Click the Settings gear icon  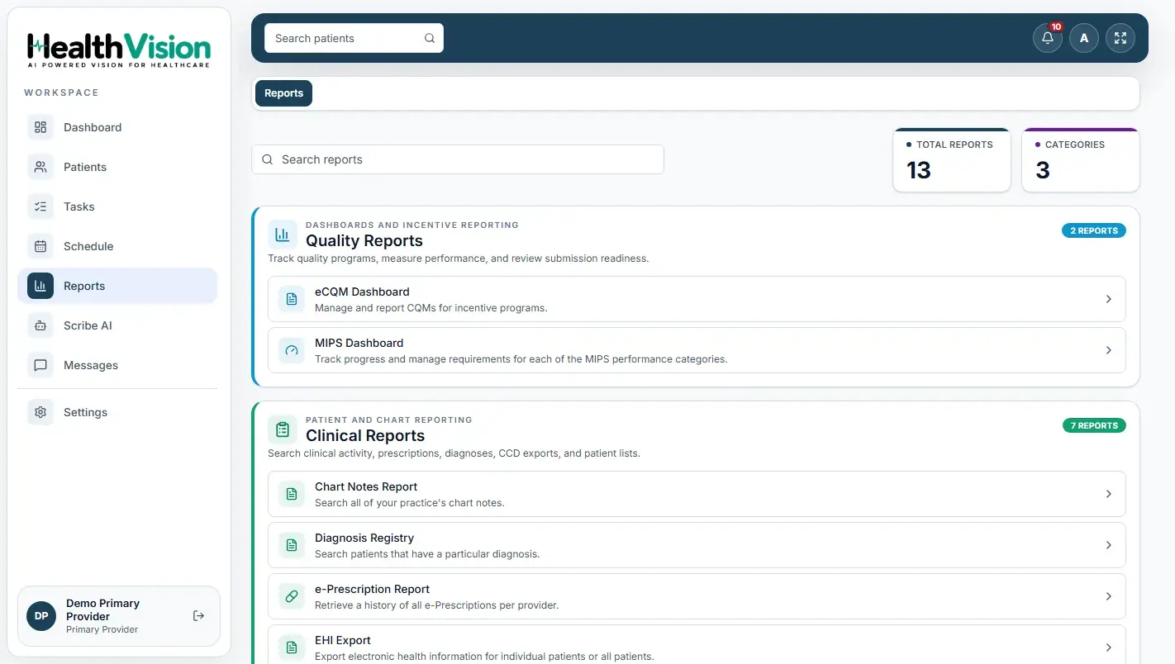[40, 412]
